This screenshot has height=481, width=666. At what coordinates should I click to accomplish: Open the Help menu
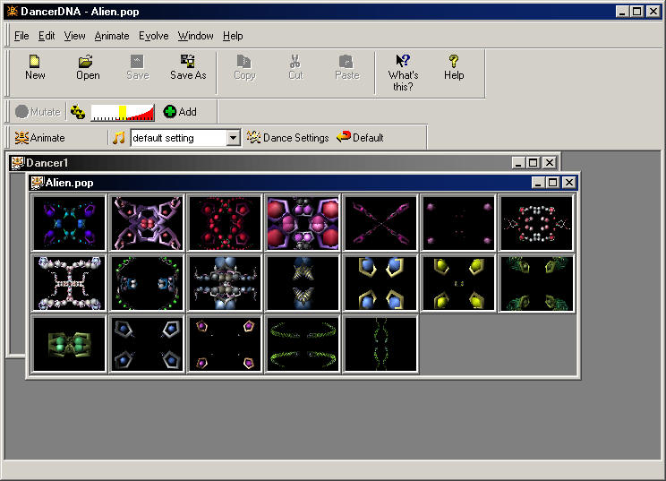[233, 36]
